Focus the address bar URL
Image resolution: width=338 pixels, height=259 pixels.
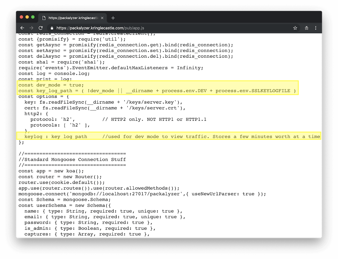point(100,28)
